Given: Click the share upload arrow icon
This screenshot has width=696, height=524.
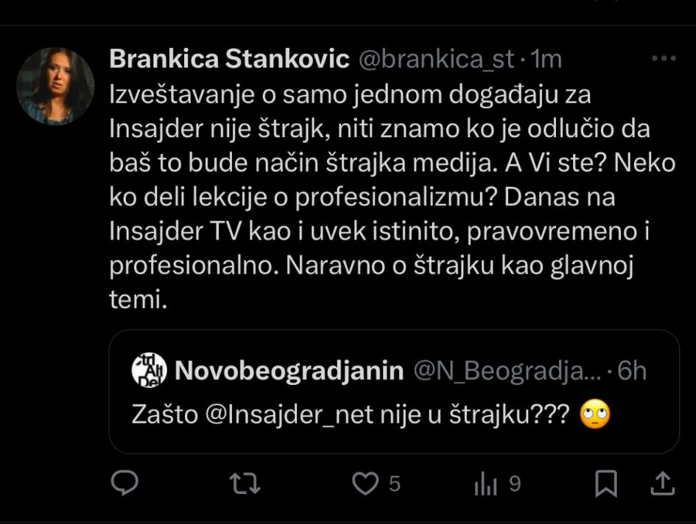Looking at the screenshot, I should 664,484.
